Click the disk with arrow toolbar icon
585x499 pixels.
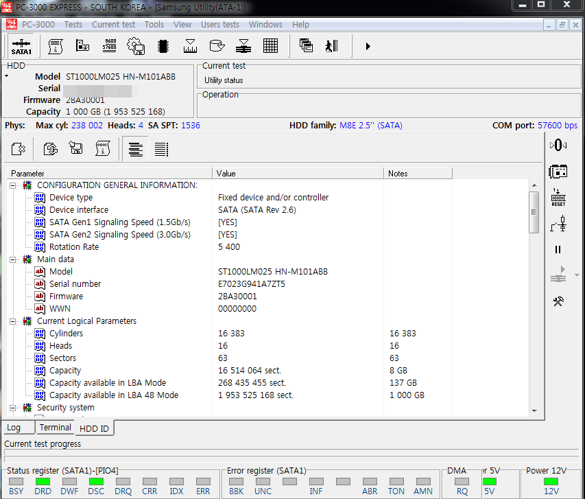[x=217, y=46]
